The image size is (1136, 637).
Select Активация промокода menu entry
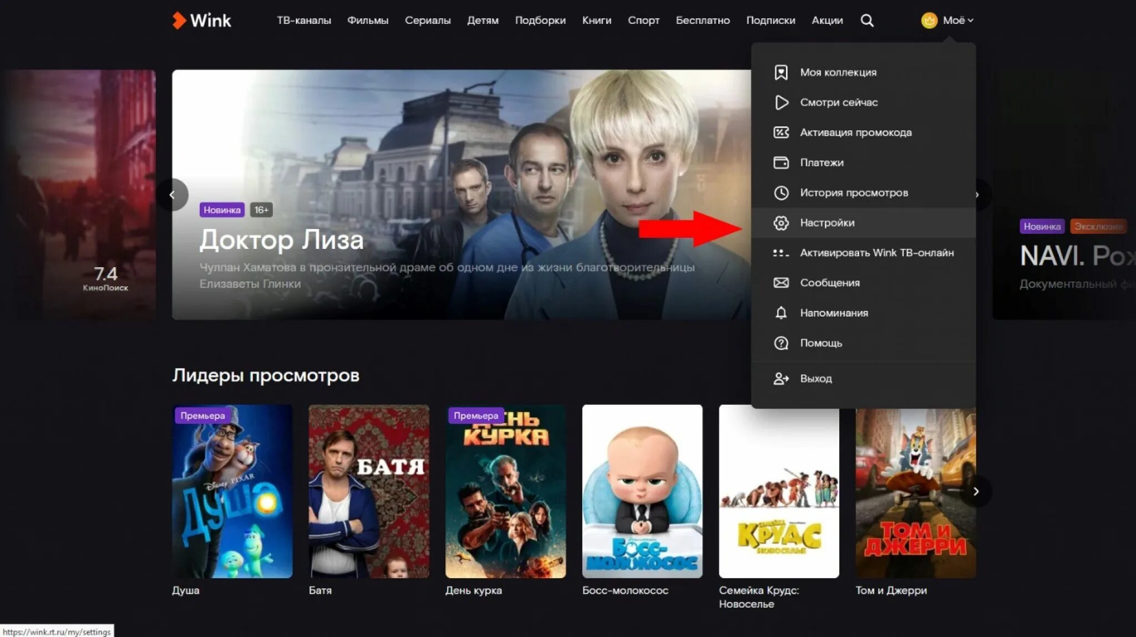[863, 133]
